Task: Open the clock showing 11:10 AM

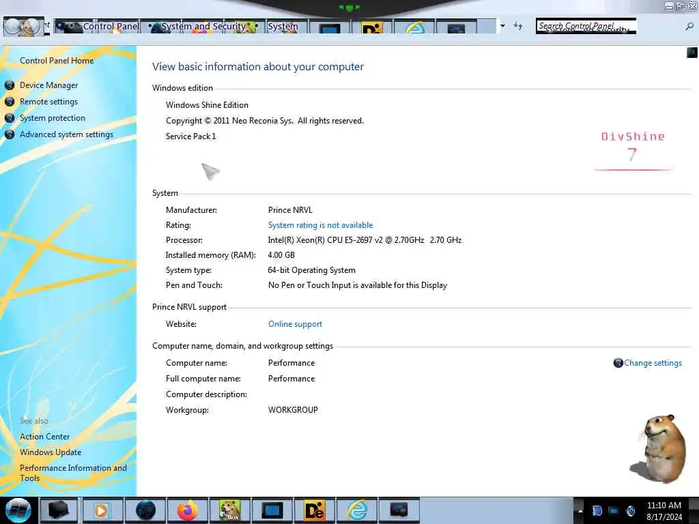Action: pyautogui.click(x=664, y=510)
